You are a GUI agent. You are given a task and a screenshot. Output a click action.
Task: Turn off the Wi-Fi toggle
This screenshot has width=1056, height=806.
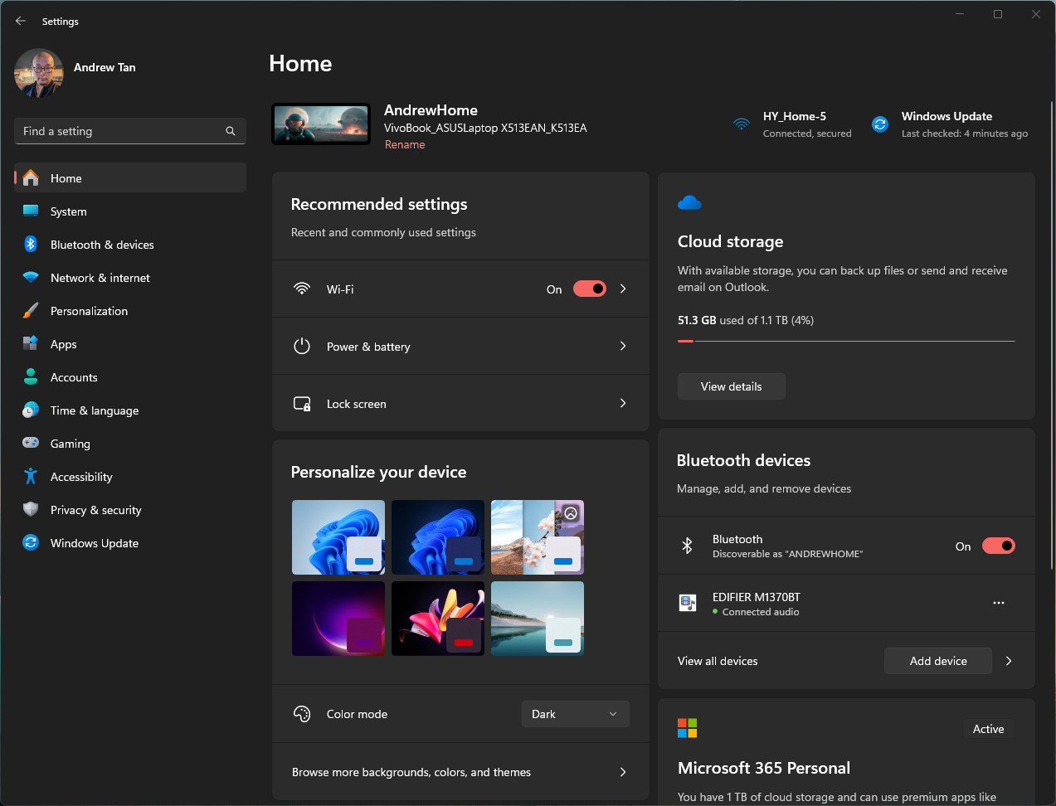click(x=589, y=289)
